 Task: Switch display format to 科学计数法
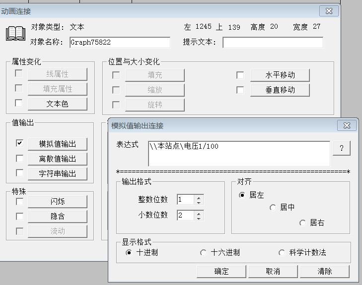(282, 253)
